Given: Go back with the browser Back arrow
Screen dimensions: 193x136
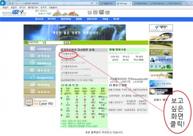Looking at the screenshot, I should (3, 3).
